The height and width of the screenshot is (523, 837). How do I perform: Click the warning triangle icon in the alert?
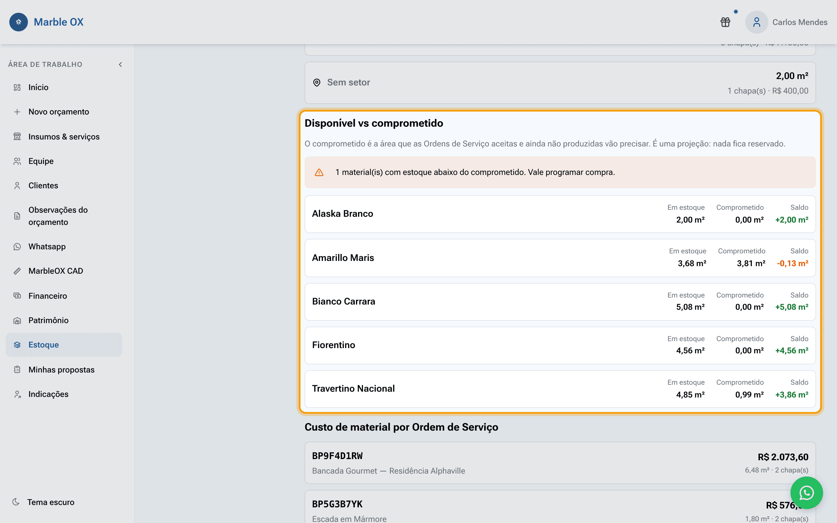(319, 172)
